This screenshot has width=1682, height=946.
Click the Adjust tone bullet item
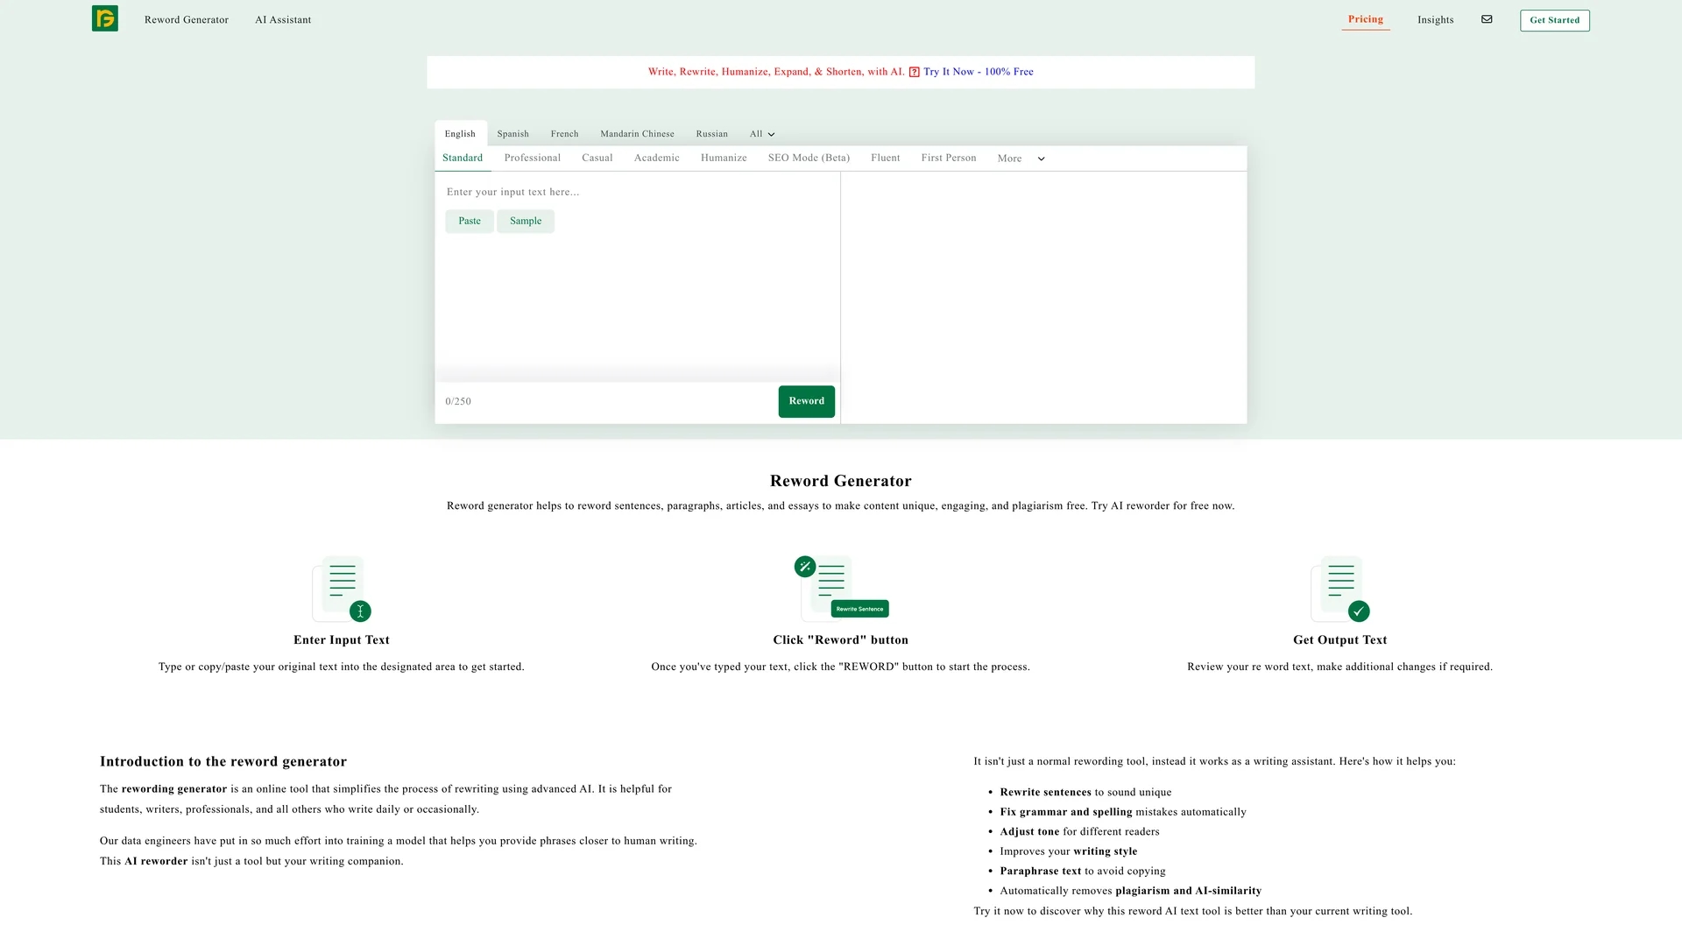pyautogui.click(x=1079, y=832)
